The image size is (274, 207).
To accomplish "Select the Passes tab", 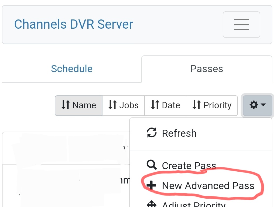I will pos(207,69).
